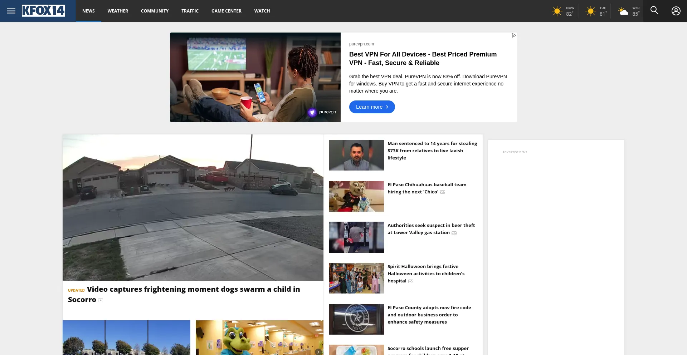The image size is (687, 355).
Task: Select the TRAFFIC navigation item
Action: point(190,11)
